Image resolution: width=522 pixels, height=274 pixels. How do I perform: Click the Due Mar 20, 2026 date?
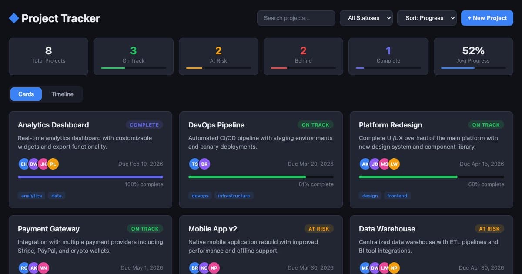pos(311,164)
